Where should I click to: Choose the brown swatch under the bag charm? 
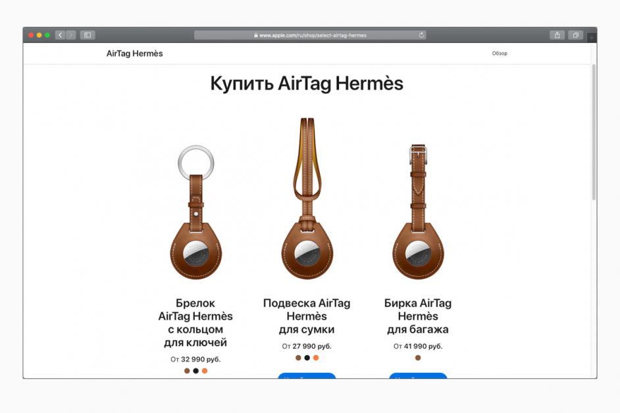[298, 358]
